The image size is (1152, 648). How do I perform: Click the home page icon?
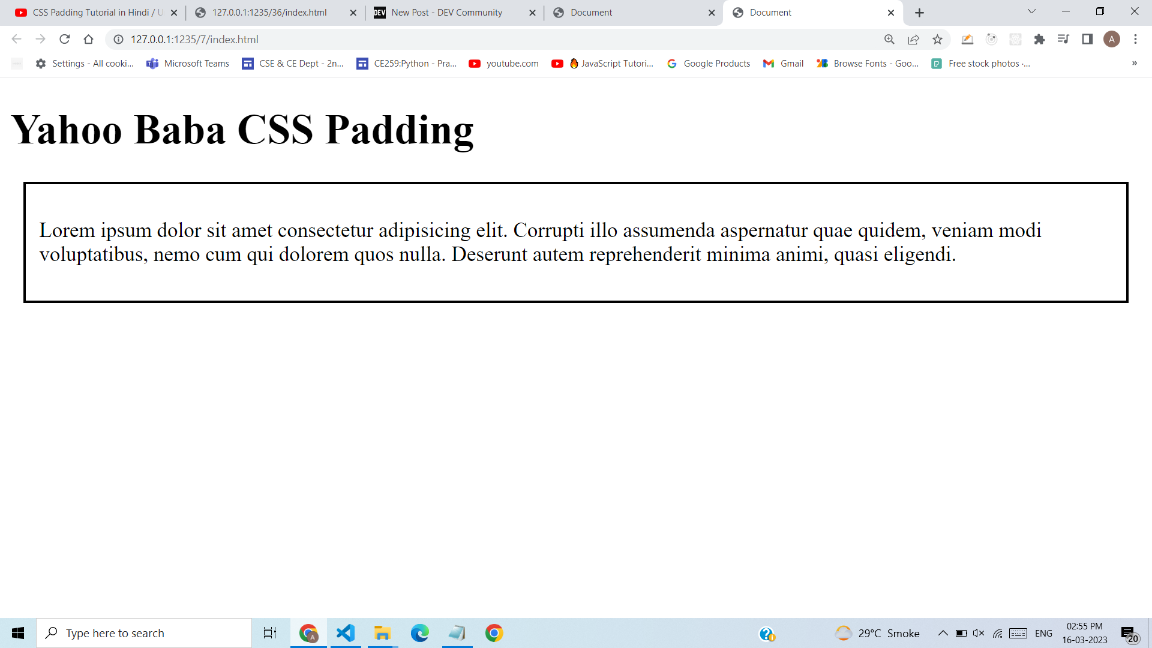(88, 40)
